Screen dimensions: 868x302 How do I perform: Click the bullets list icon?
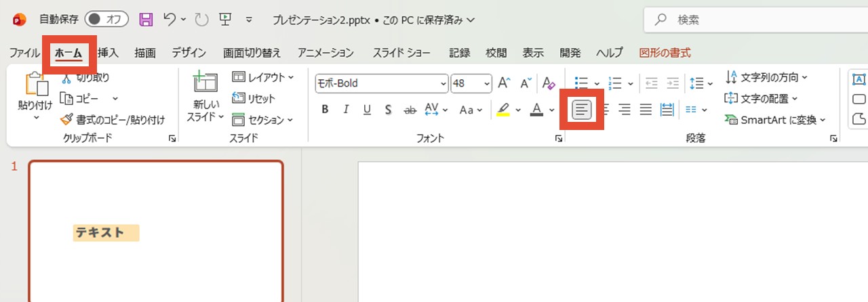pos(582,83)
